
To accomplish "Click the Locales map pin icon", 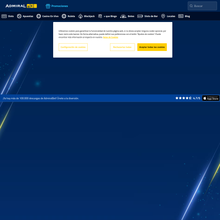I will pyautogui.click(x=163, y=16).
